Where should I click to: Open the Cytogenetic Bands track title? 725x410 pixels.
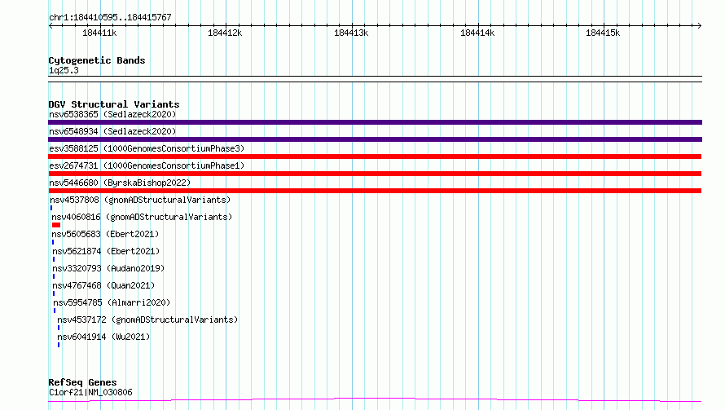97,60
